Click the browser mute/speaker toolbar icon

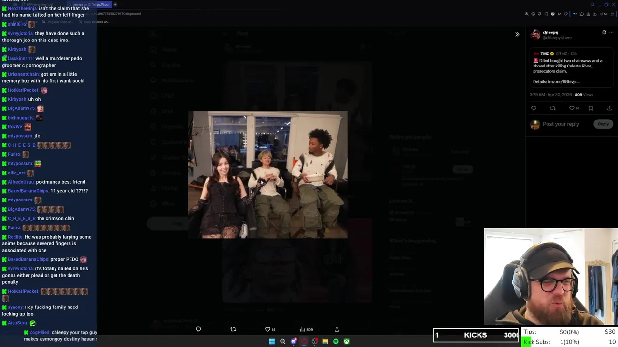[x=575, y=14]
